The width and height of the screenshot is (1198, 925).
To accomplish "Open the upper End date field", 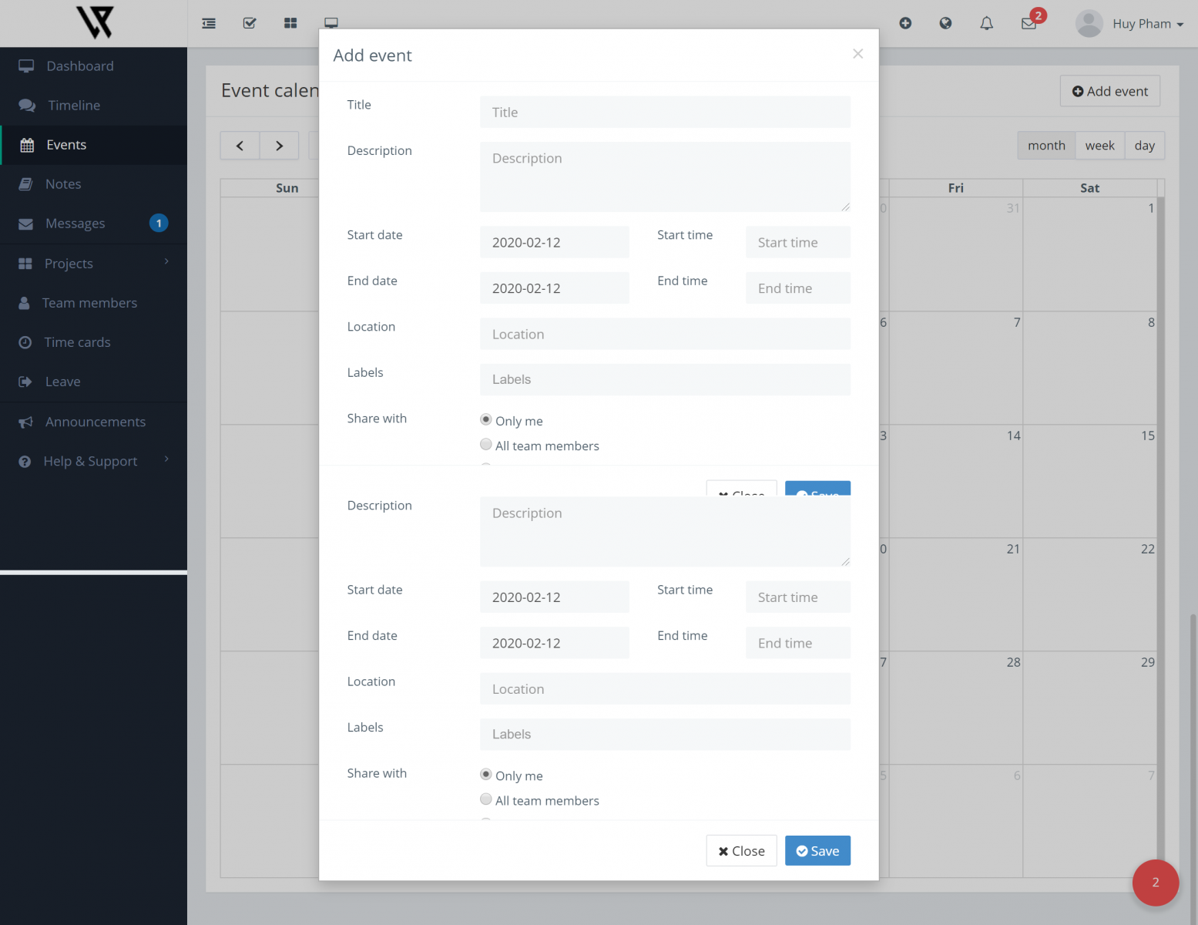I will tap(554, 288).
